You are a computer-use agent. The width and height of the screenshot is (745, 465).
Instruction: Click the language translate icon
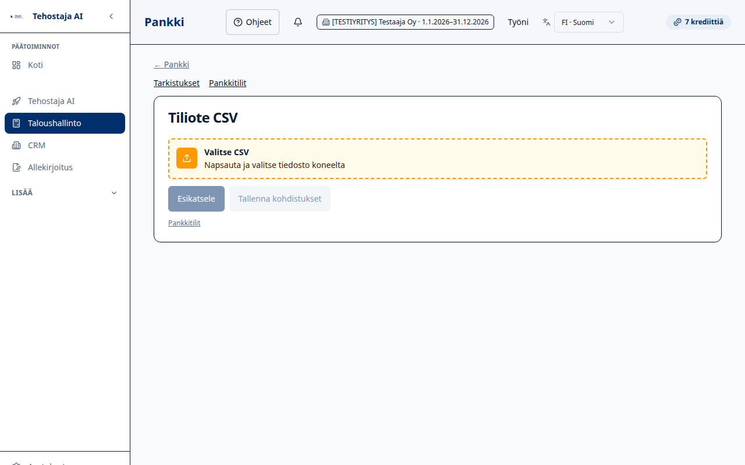(x=547, y=22)
